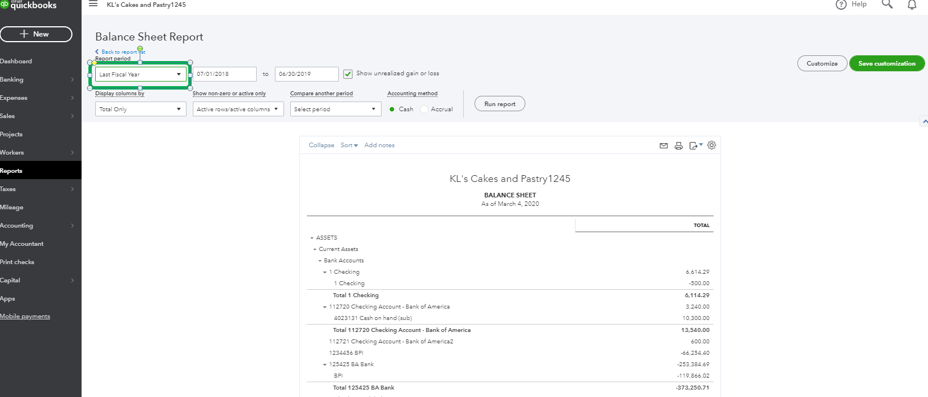Collapse 112720 Checking Account - Bank of America
928x397 pixels.
pyautogui.click(x=325, y=307)
